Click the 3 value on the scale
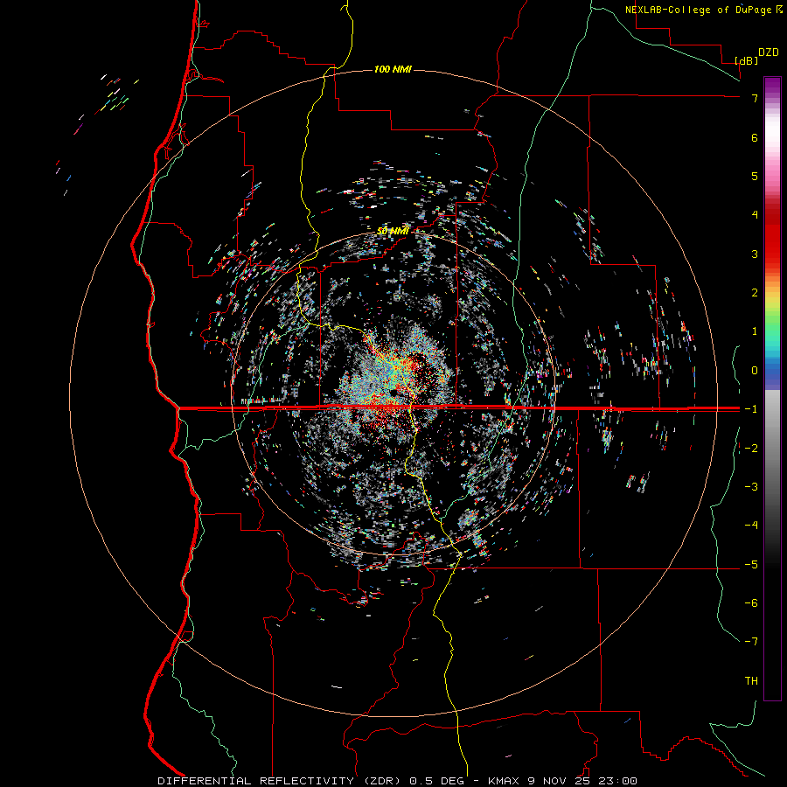 (x=755, y=254)
